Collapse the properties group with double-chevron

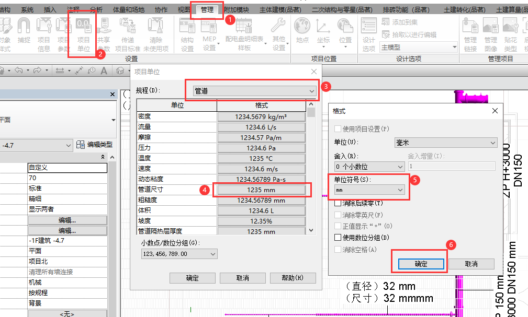tap(103, 157)
